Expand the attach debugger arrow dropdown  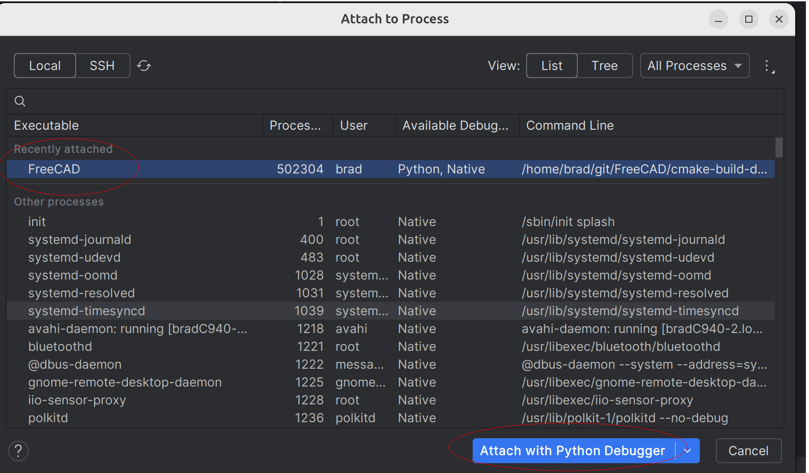tap(688, 451)
